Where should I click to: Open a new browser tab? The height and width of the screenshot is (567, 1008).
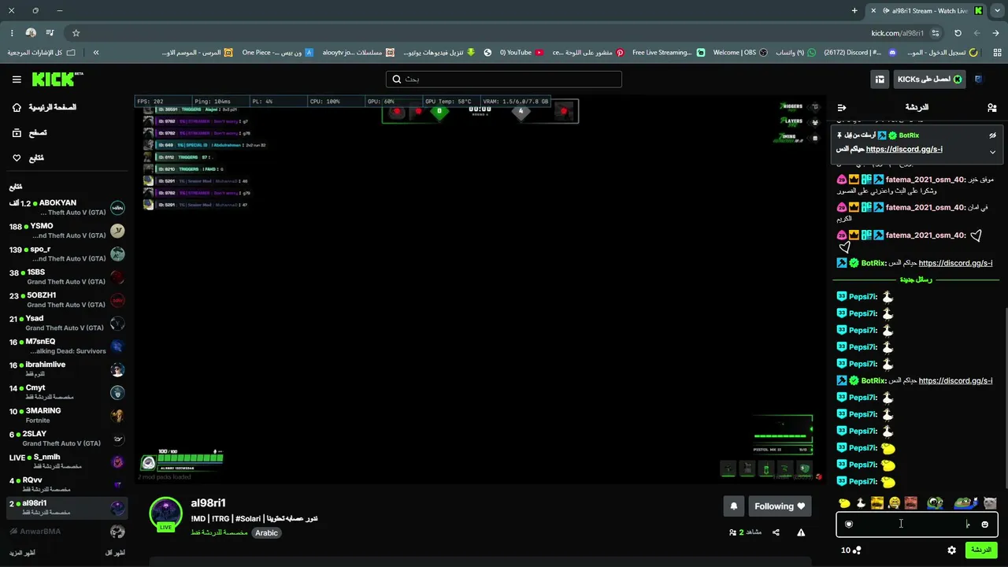tap(854, 11)
